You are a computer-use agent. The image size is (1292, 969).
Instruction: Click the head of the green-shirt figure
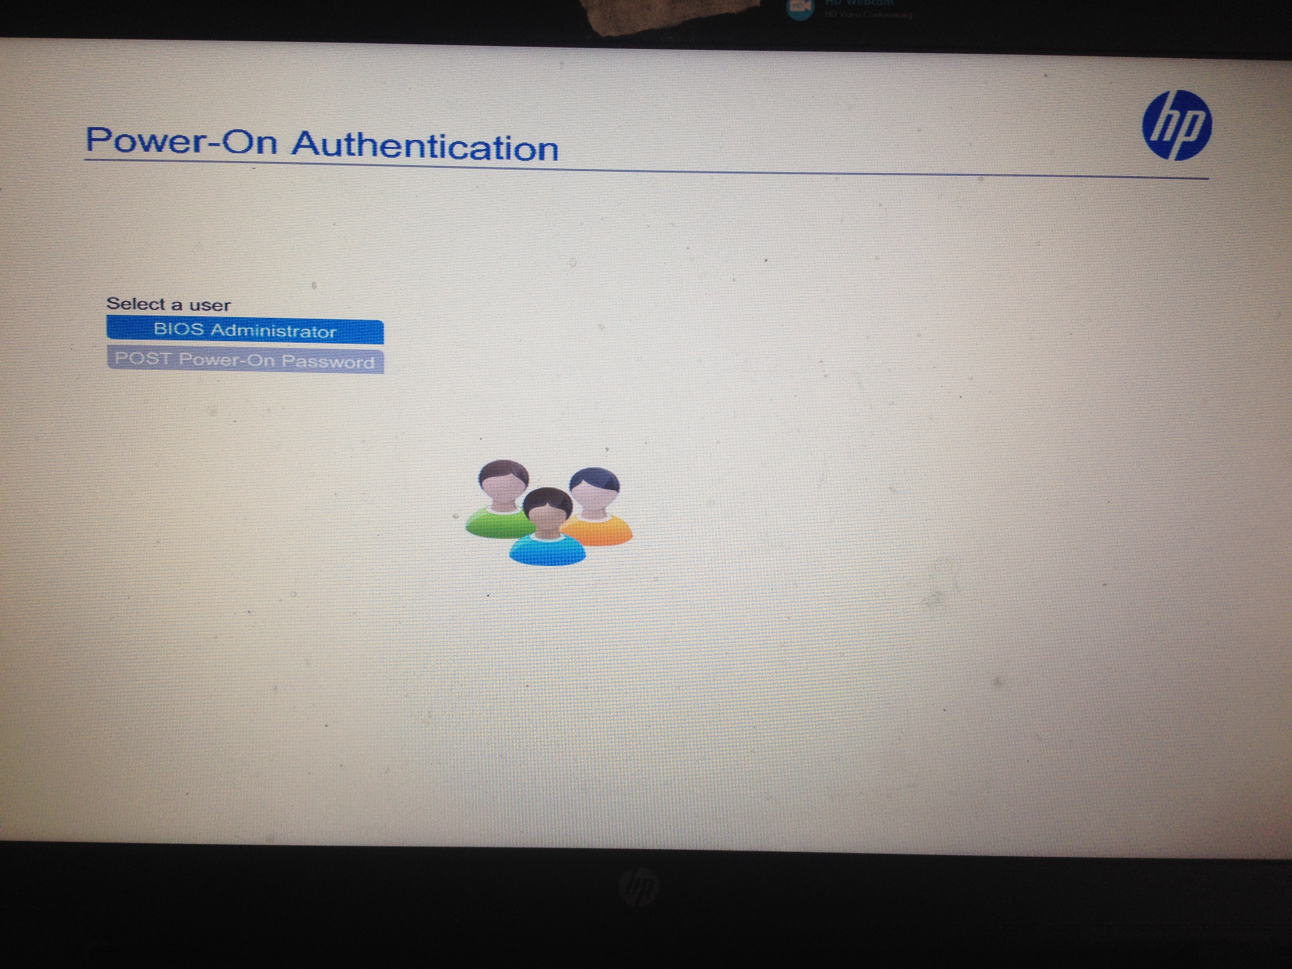pos(503,483)
